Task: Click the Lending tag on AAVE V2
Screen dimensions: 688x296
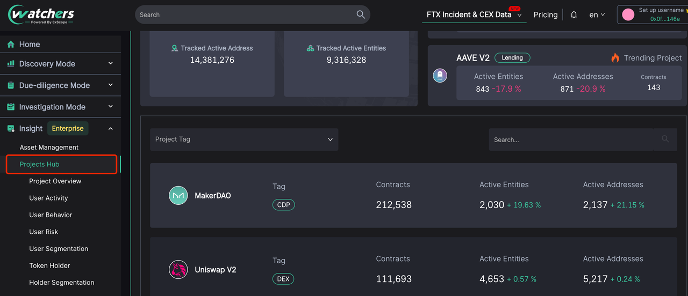Action: coord(512,58)
